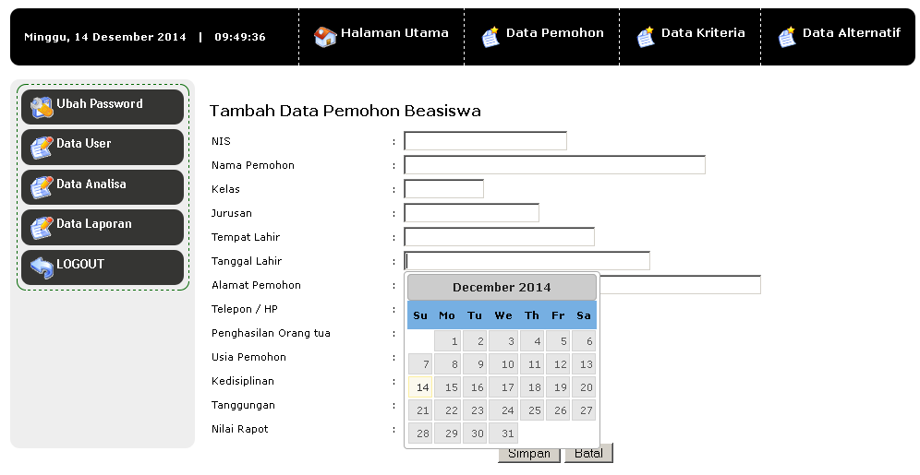This screenshot has height=475, width=920.
Task: Select day 27 in calendar
Action: point(584,410)
